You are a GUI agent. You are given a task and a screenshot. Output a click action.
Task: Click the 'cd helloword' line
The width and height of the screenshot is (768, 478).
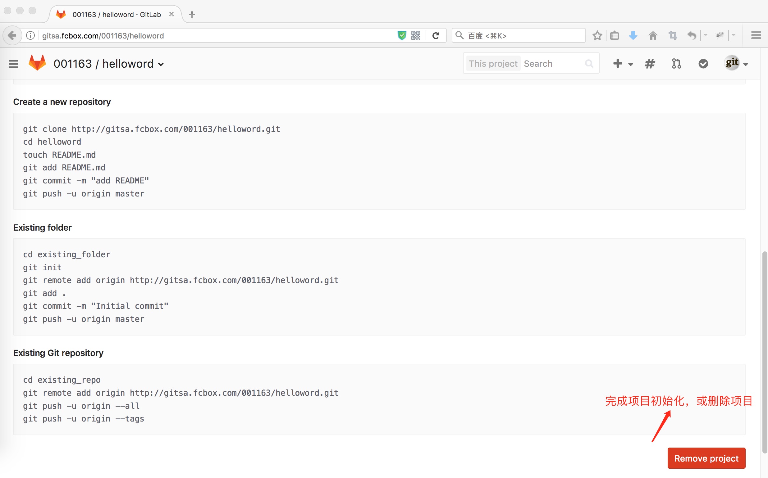pos(52,142)
